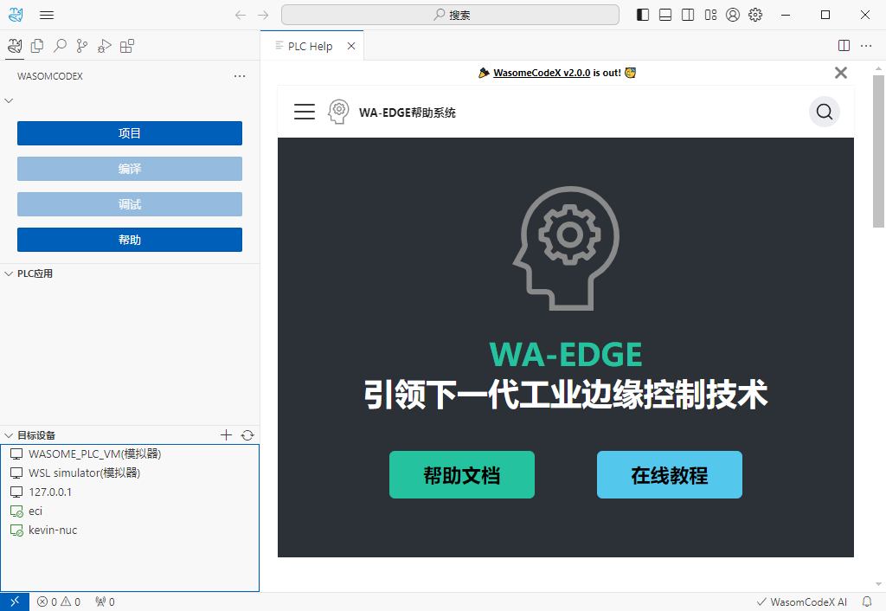Viewport: 886px width, 611px height.
Task: Go forward with the right navigation arrow
Action: pos(263,16)
